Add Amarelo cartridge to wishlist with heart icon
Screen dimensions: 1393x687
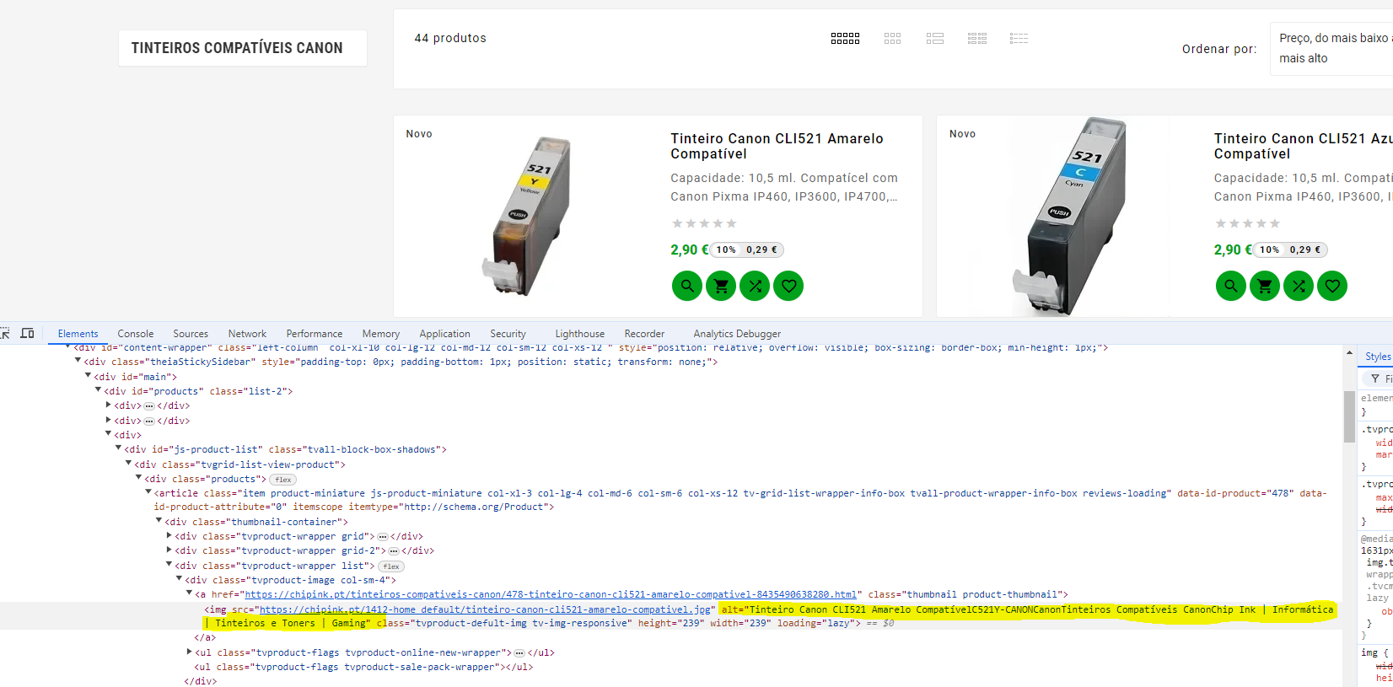788,286
